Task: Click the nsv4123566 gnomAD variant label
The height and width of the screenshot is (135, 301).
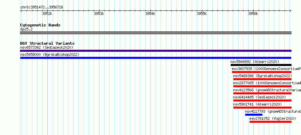Action: pos(267,90)
